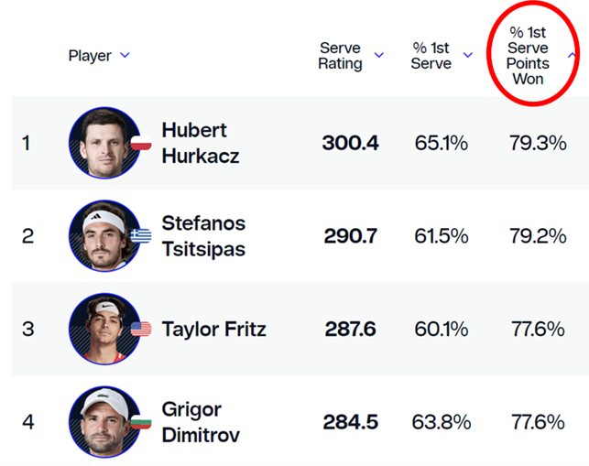Open the Player column sort arrow

click(125, 56)
